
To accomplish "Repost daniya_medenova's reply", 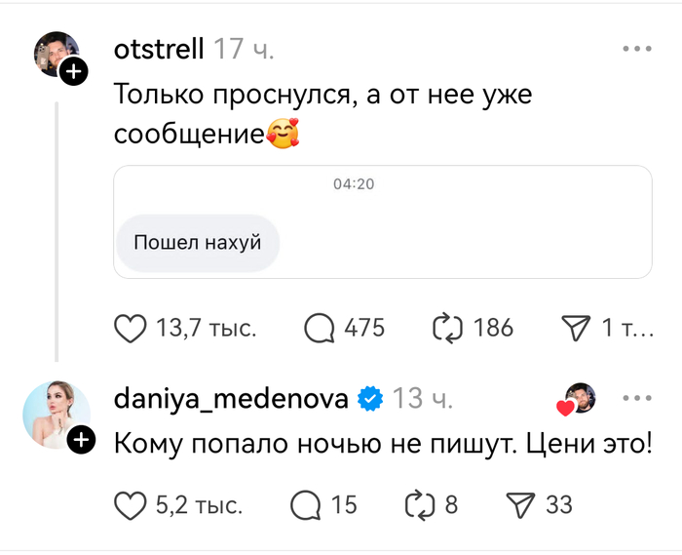I will (x=419, y=504).
